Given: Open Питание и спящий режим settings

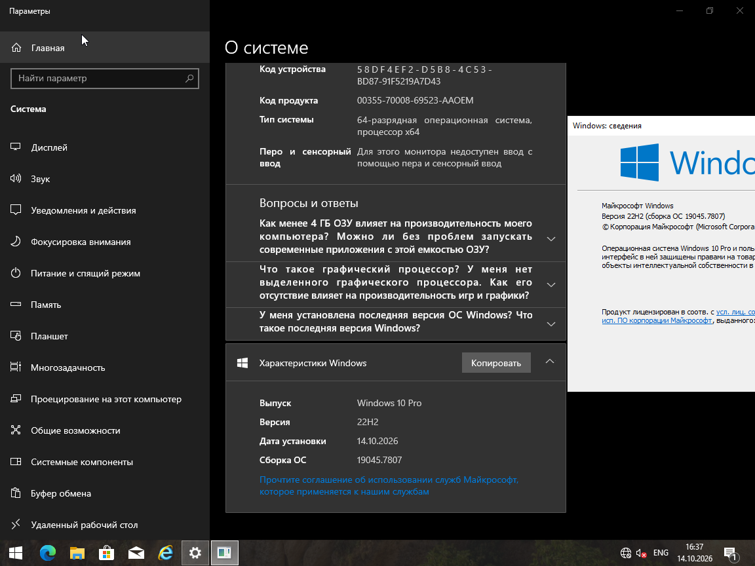Looking at the screenshot, I should click(104, 273).
